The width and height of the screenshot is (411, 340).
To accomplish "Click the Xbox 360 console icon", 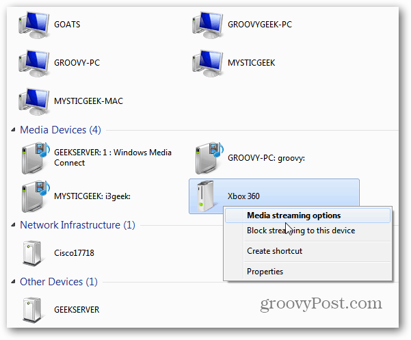I will [x=206, y=196].
